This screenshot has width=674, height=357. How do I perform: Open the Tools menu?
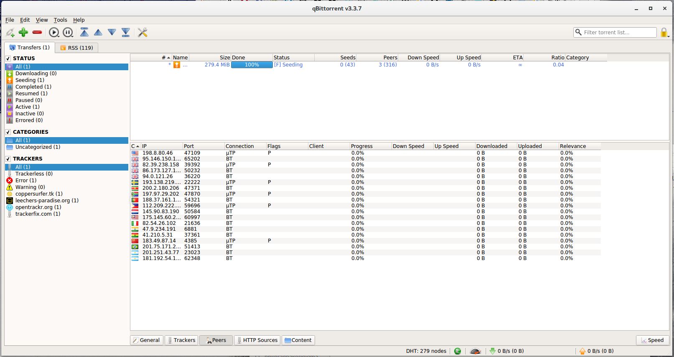click(x=60, y=20)
